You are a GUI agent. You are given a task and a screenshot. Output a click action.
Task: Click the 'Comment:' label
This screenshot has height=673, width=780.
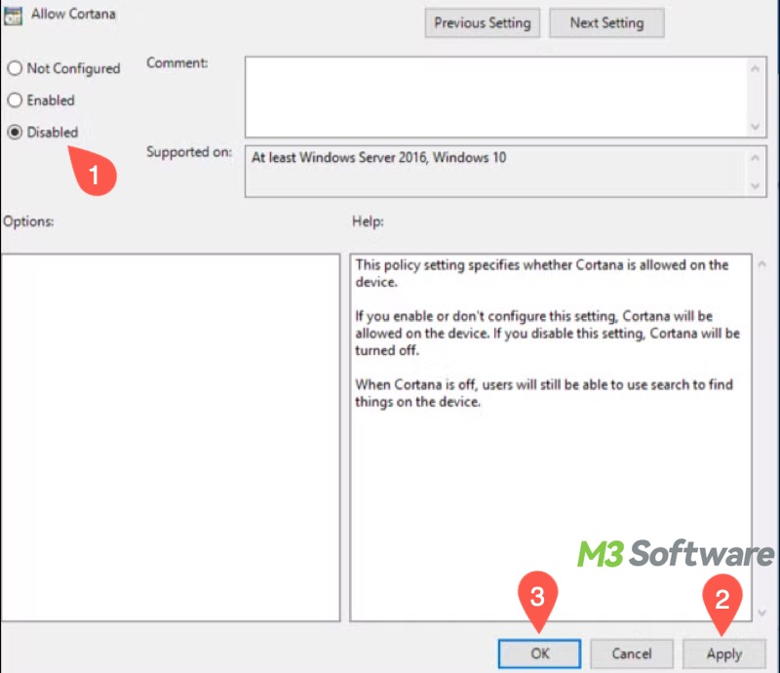(177, 63)
